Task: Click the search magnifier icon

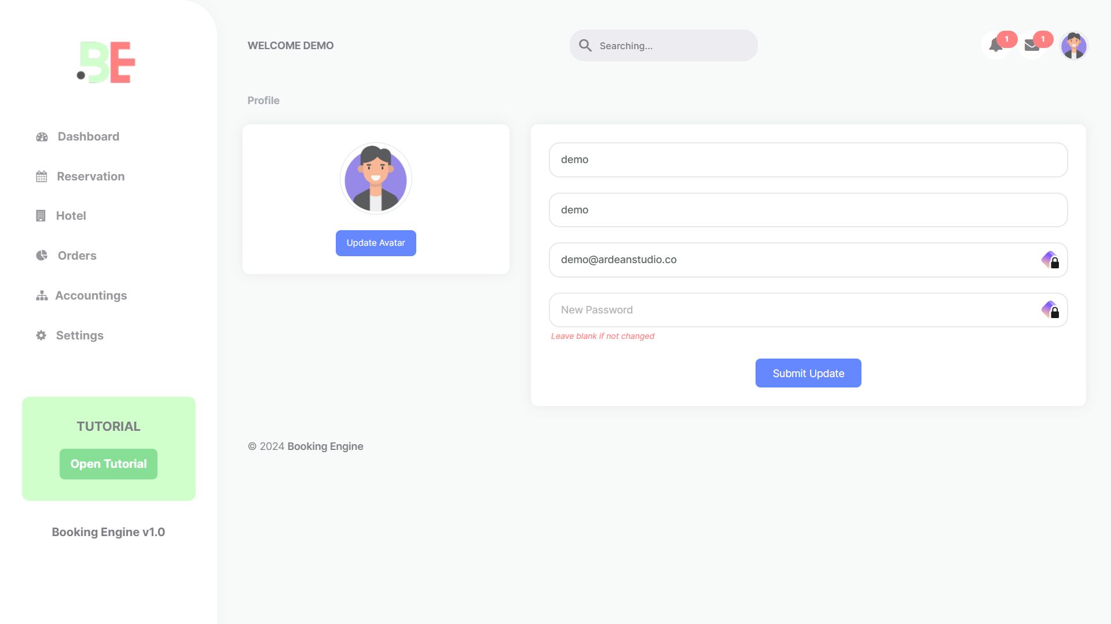Action: (x=585, y=46)
